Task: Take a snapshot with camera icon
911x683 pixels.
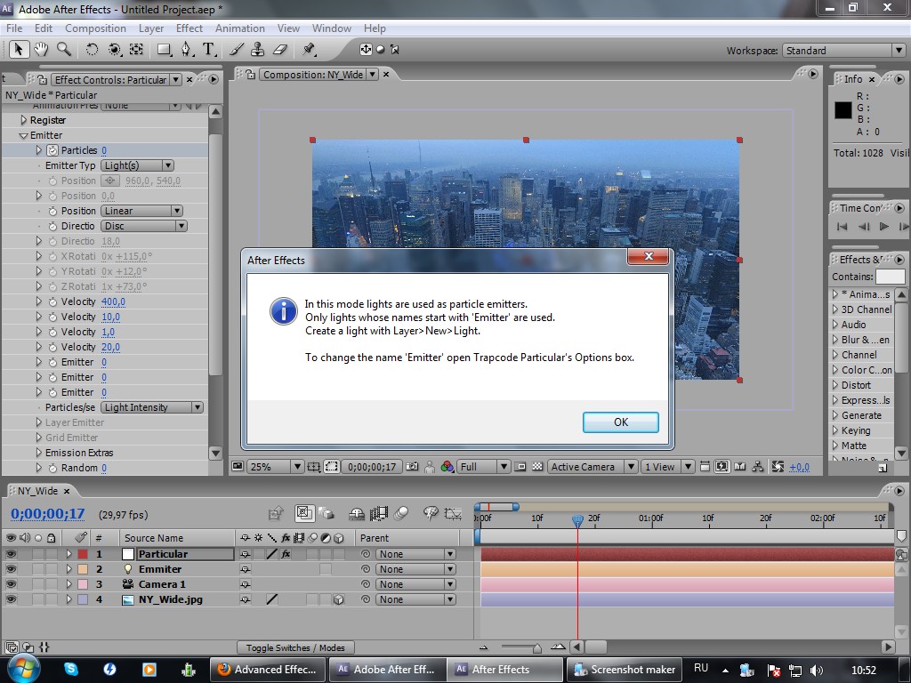Action: point(412,466)
